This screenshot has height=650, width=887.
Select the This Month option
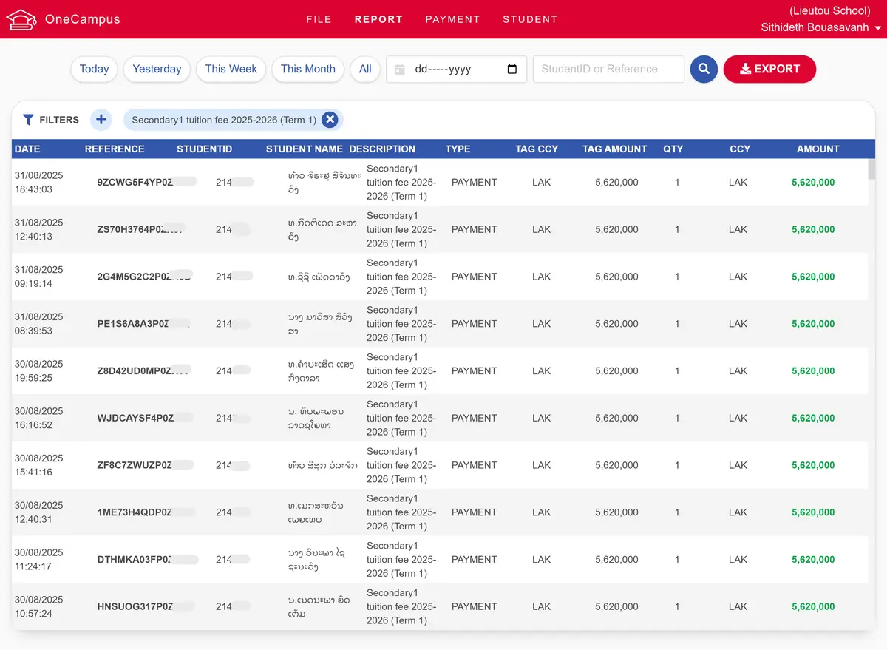pos(307,69)
